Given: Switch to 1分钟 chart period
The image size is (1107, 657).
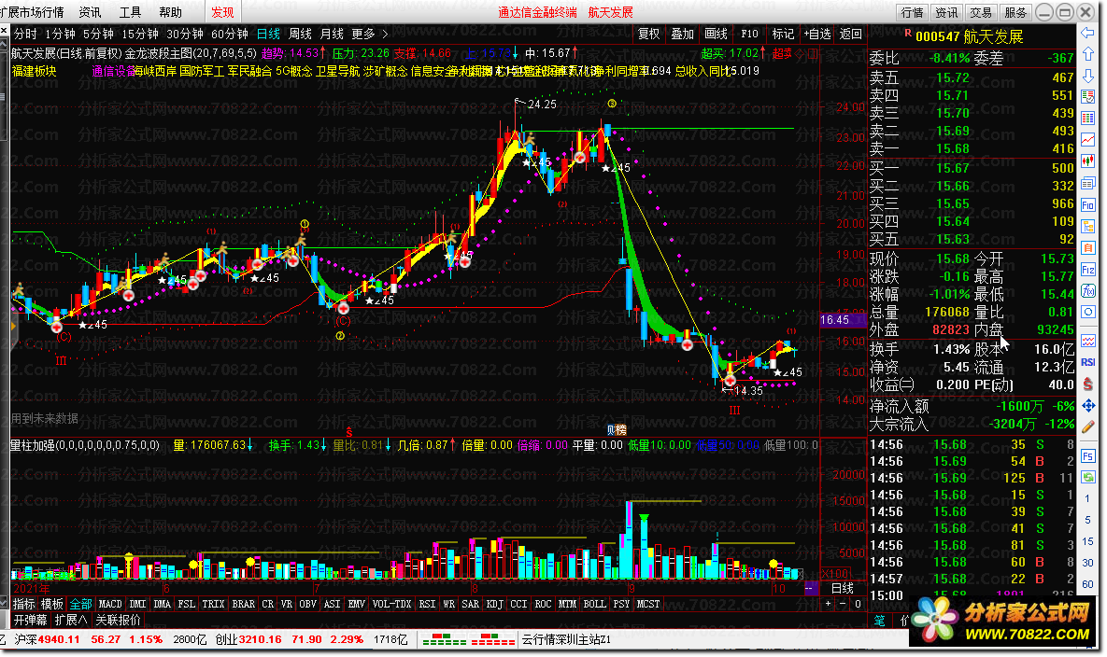Looking at the screenshot, I should [60, 34].
